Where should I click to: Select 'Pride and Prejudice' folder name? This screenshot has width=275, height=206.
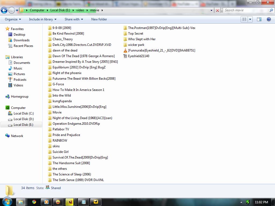point(66,135)
